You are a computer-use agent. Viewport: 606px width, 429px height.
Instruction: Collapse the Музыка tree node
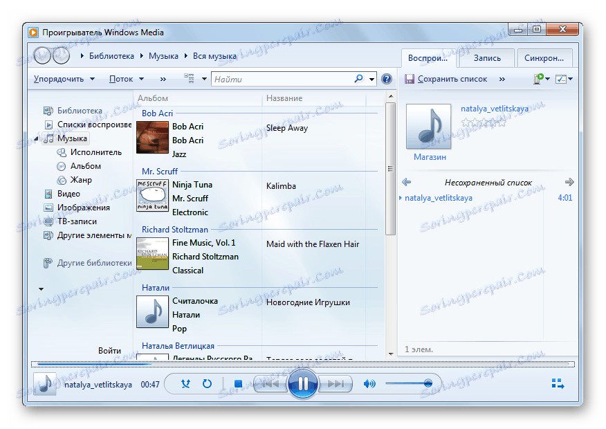coord(37,138)
